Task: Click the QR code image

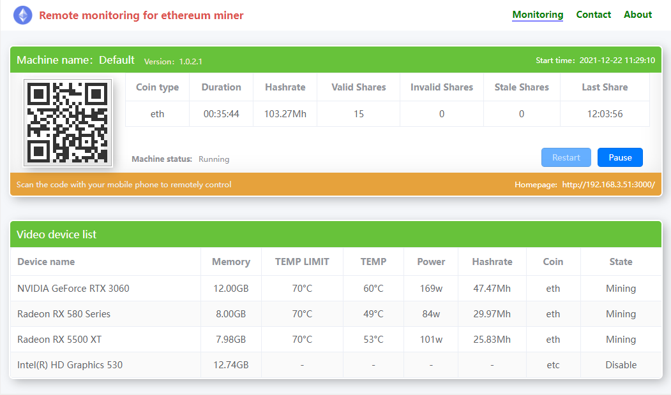Action: [68, 122]
